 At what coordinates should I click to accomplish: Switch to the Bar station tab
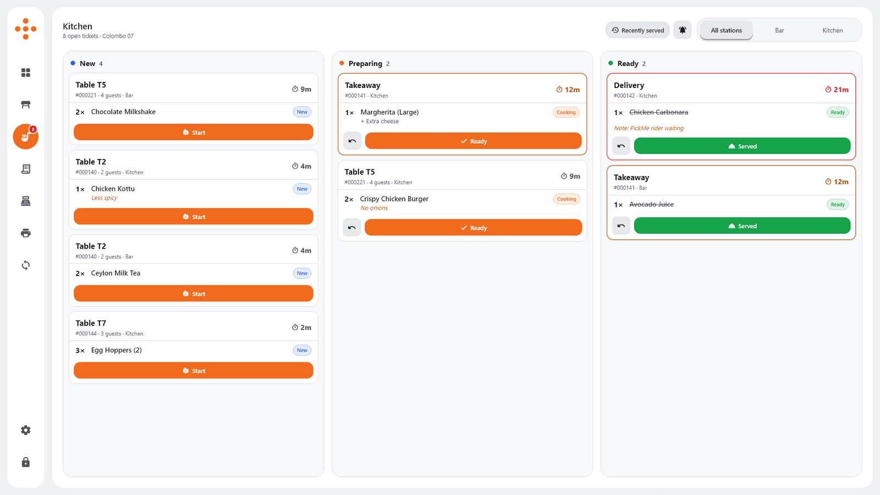tap(779, 30)
